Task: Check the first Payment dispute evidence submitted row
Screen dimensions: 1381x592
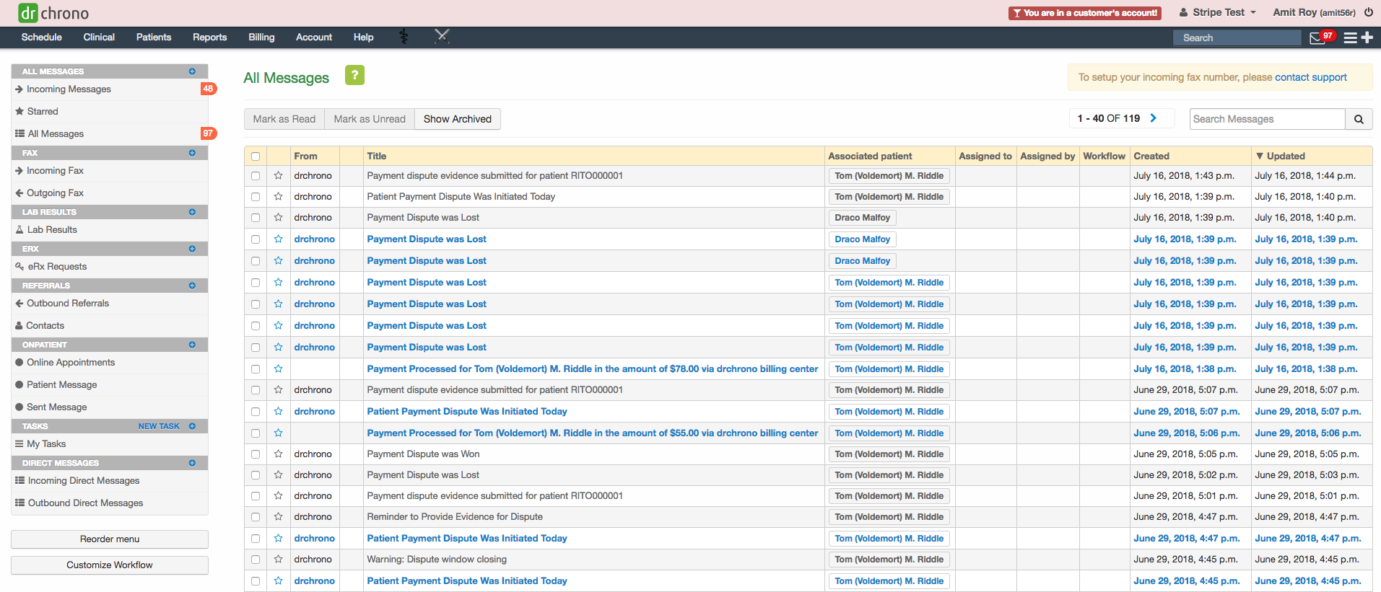Action: 256,176
